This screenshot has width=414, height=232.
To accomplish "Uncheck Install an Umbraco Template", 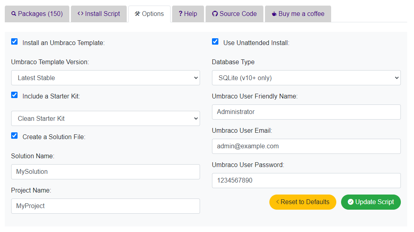I will (14, 41).
